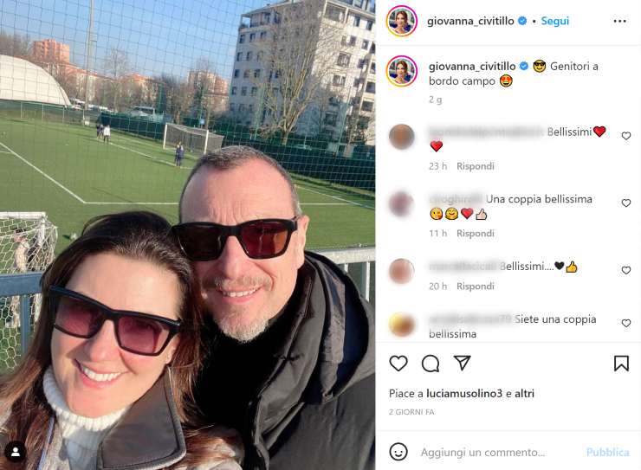Submit comment with the Pubblica button
The height and width of the screenshot is (470, 641).
click(x=607, y=452)
